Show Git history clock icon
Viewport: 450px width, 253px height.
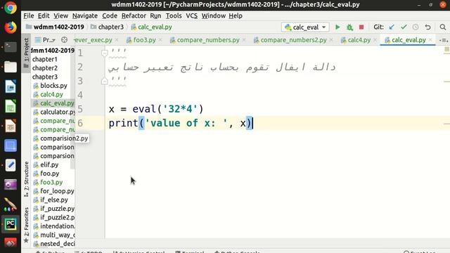click(x=416, y=27)
